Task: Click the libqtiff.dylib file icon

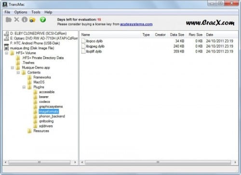Action: tap(83, 51)
